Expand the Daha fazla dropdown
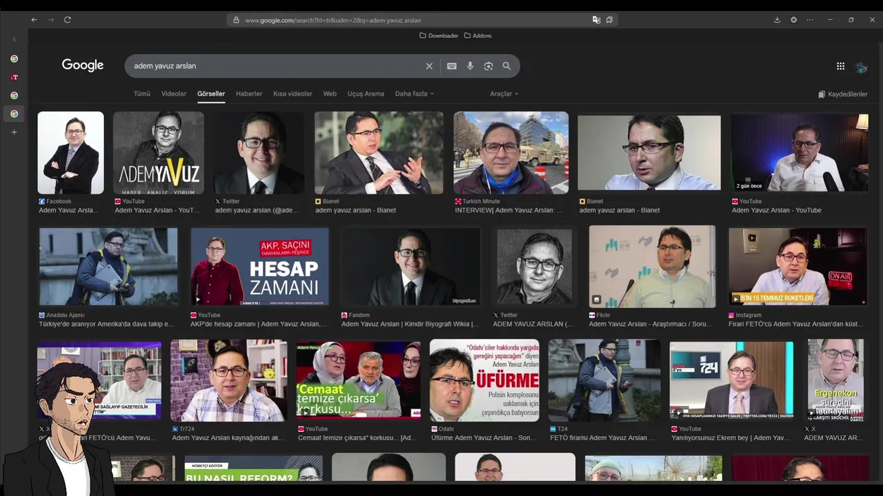The image size is (883, 496). [x=414, y=94]
